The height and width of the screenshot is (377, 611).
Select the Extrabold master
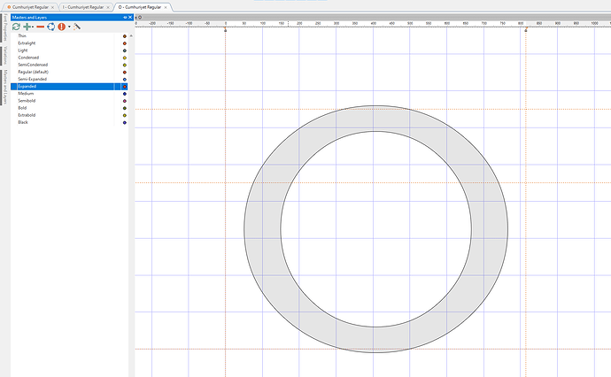click(27, 115)
